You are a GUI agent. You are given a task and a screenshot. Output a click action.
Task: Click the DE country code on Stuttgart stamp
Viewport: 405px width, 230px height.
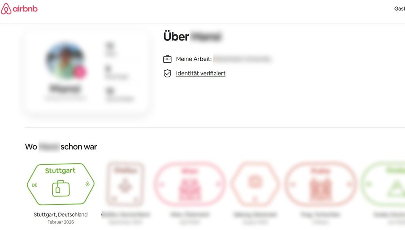pos(34,185)
